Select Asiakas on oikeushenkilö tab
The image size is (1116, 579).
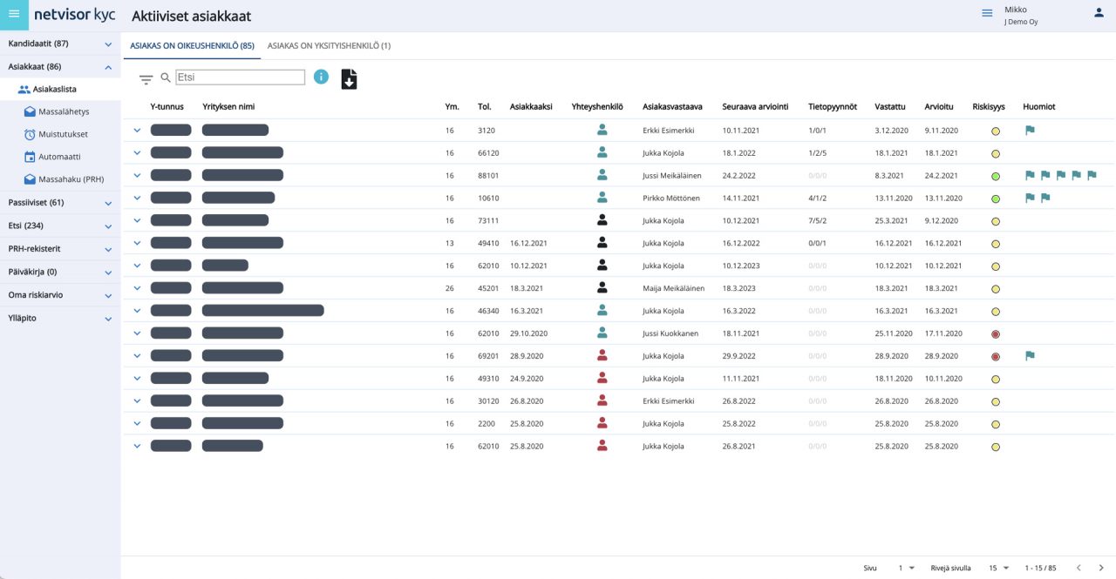pos(192,45)
